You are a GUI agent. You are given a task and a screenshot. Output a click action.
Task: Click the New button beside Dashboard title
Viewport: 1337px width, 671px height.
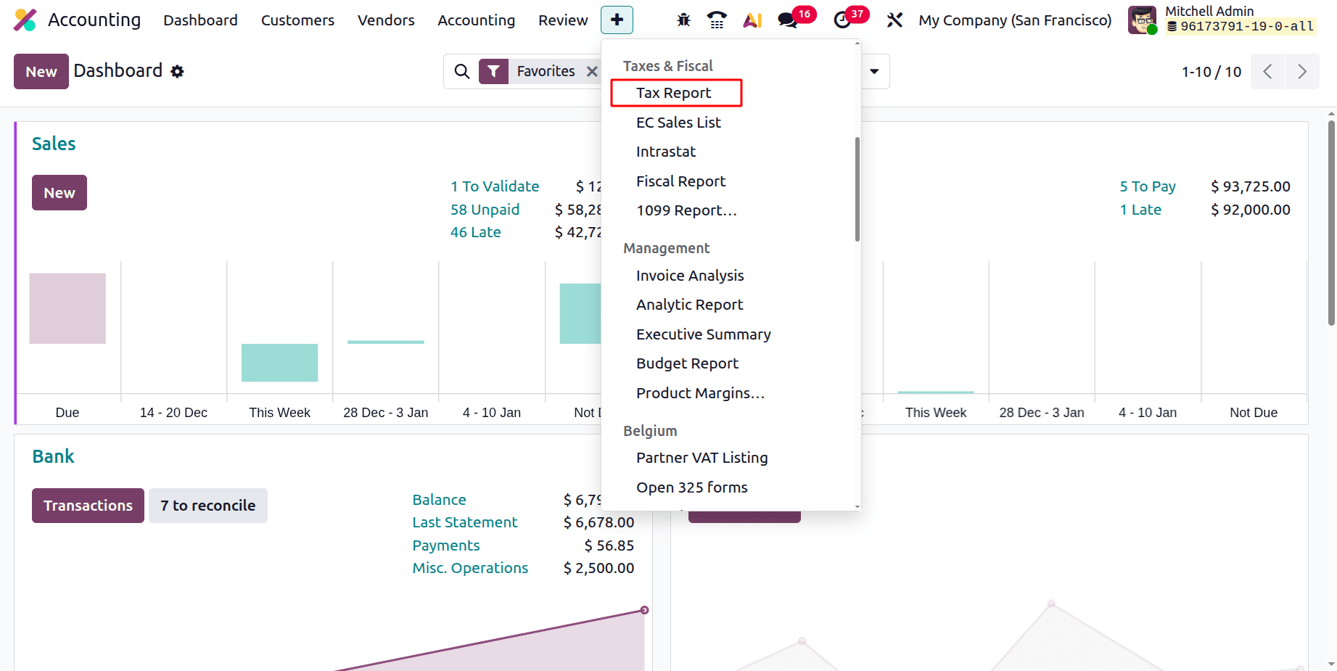41,71
